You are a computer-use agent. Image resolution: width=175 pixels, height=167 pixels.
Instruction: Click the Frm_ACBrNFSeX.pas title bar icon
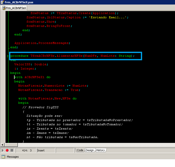(x=2, y=2)
